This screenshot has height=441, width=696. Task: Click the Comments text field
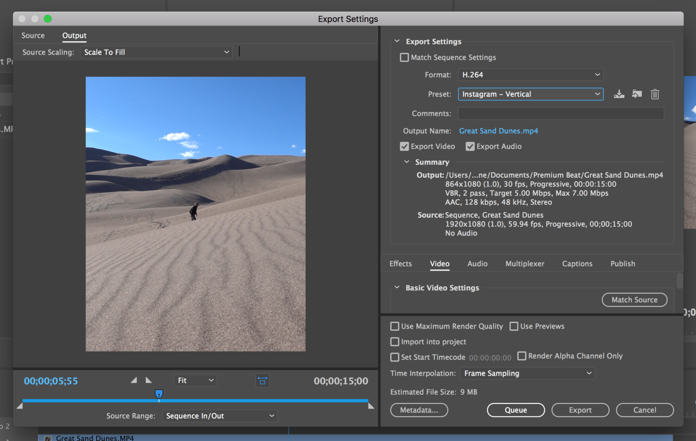[x=561, y=114]
